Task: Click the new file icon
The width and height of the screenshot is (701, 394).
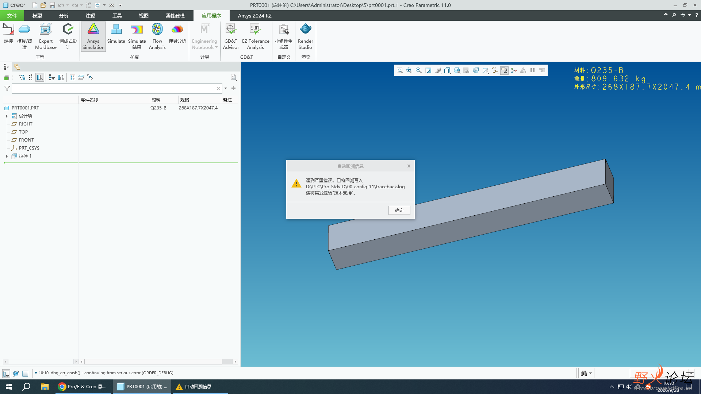Action: pos(34,5)
